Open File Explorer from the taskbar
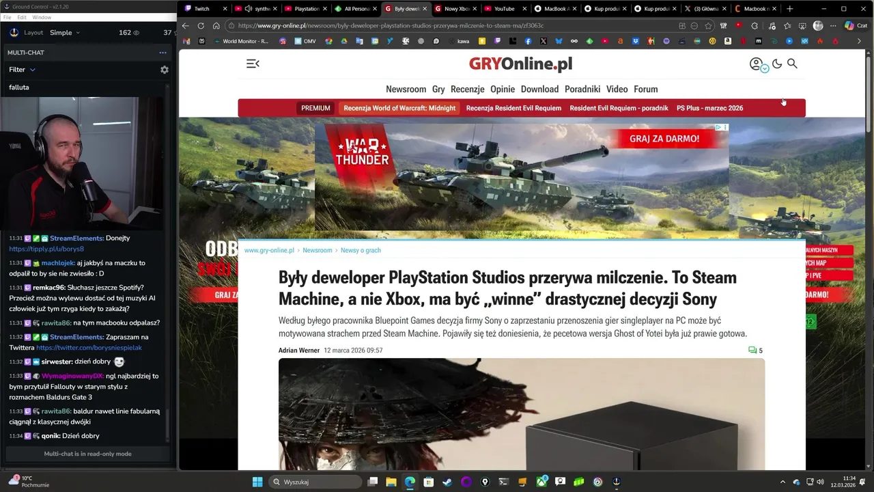 point(391,482)
